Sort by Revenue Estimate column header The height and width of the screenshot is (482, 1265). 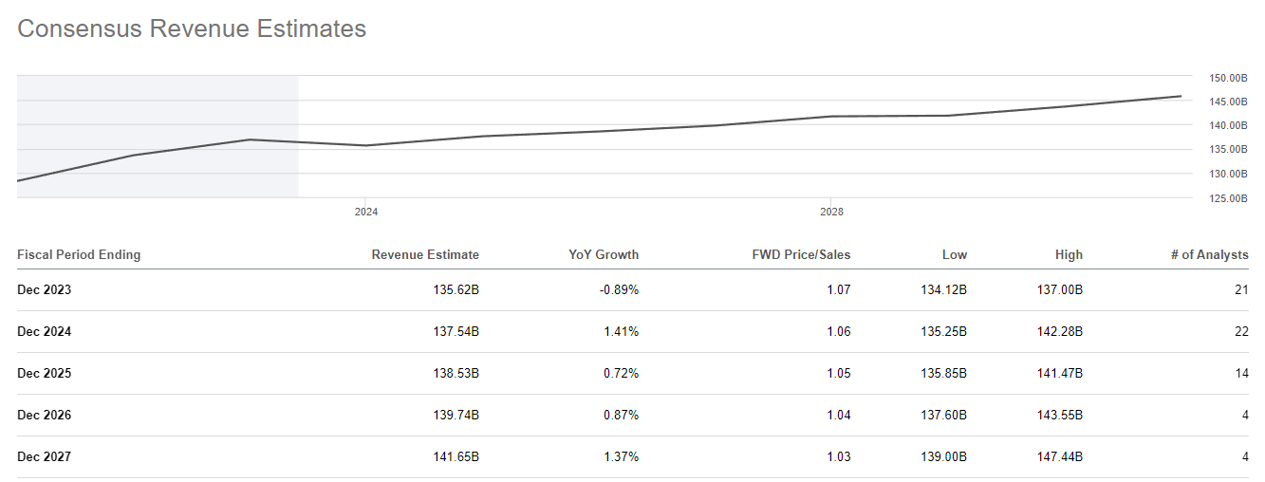[x=425, y=254]
